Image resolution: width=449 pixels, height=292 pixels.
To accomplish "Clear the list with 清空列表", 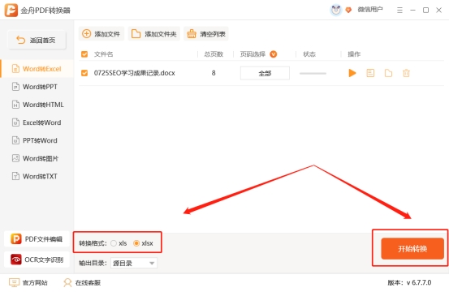I will pos(206,34).
